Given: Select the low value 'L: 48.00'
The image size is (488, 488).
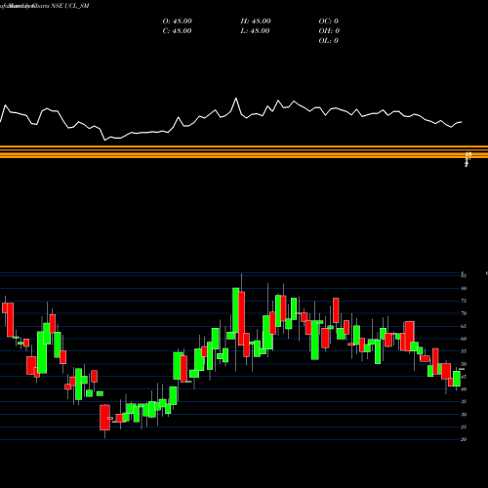Looking at the screenshot, I should pos(256,31).
